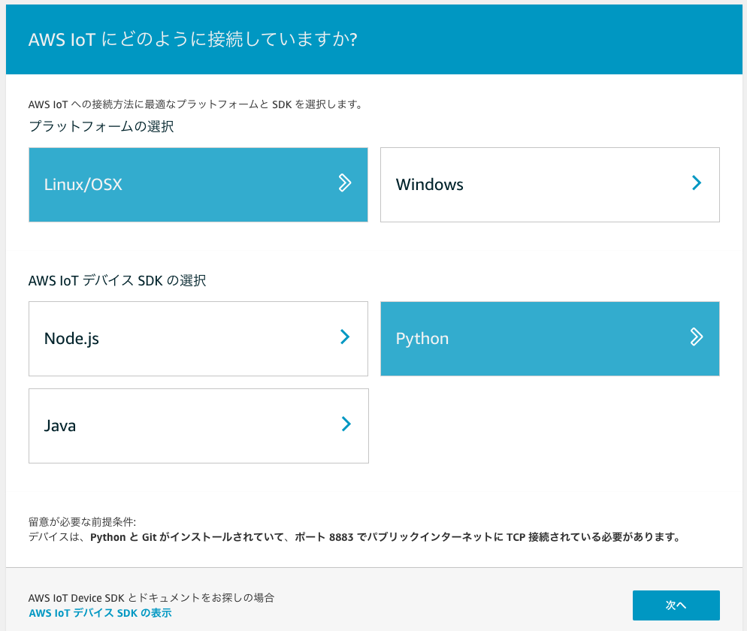
Task: Click the chevron icon on the Java card
Action: (345, 424)
